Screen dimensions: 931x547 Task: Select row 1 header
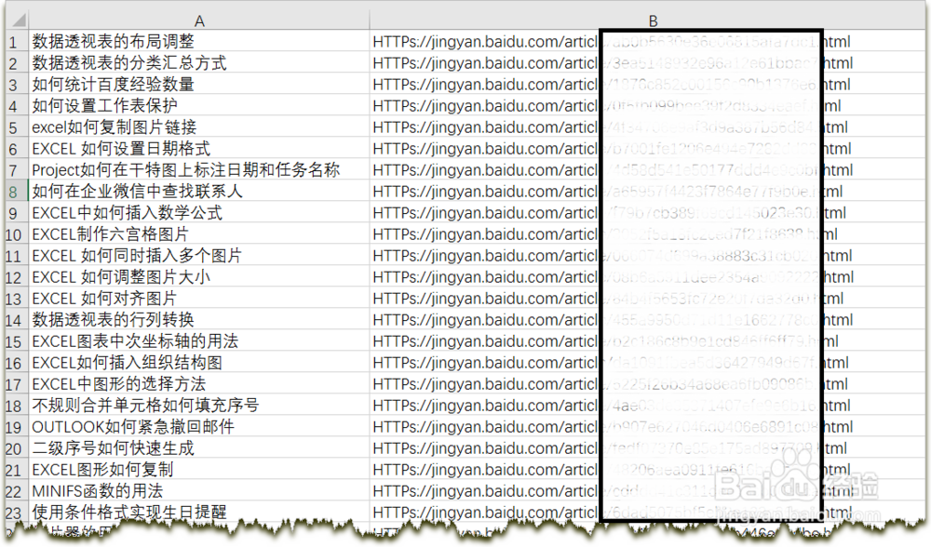click(17, 41)
